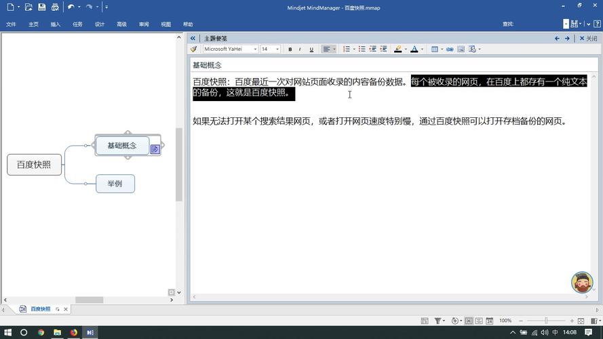Click the Print icon in title bar
This screenshot has width=603, height=339.
pyautogui.click(x=55, y=7)
